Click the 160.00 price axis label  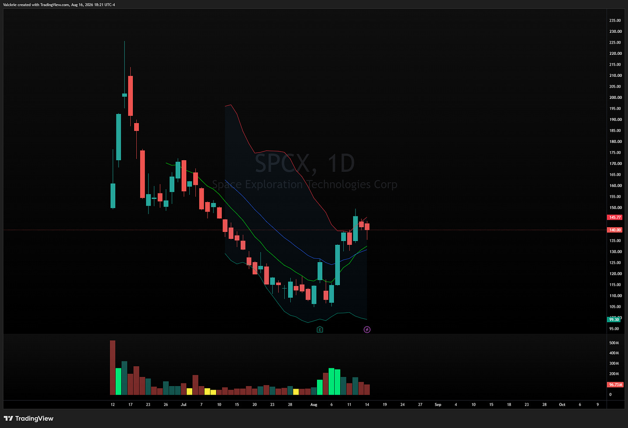[615, 186]
